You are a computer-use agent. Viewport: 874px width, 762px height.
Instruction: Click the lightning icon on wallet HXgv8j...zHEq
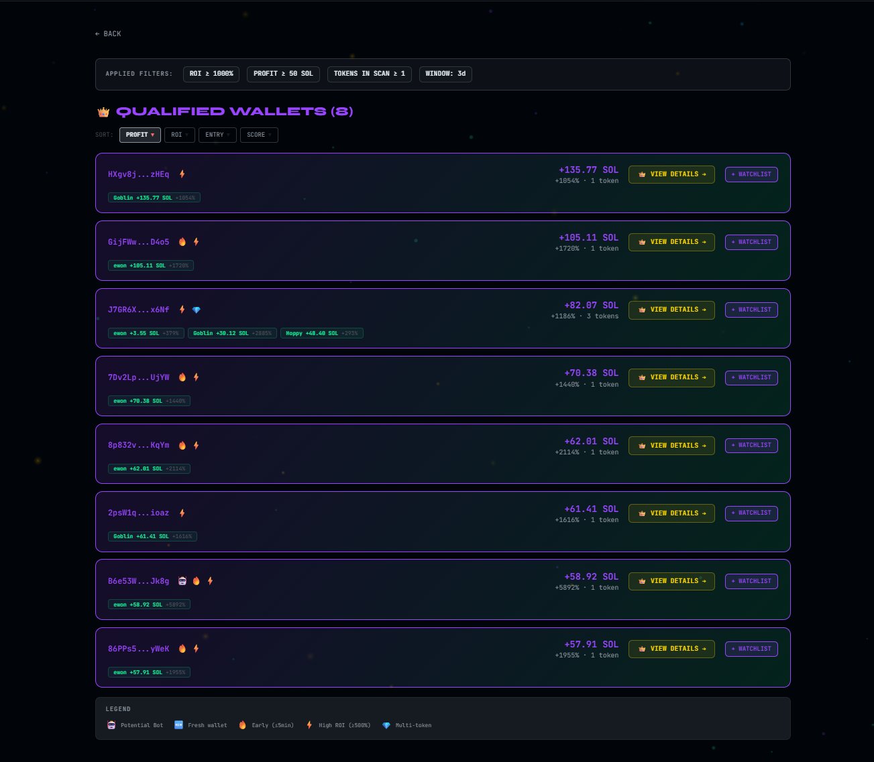[182, 174]
